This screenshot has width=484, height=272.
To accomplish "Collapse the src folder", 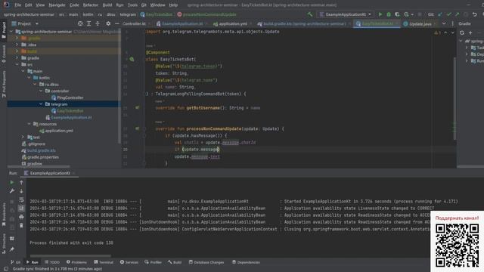I will (x=17, y=64).
